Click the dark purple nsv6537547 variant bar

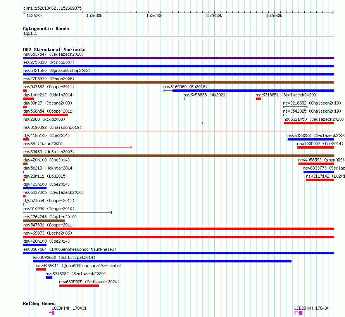[178, 58]
